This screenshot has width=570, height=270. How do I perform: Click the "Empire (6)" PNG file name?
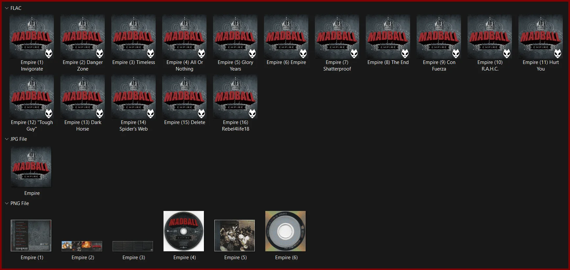point(286,258)
